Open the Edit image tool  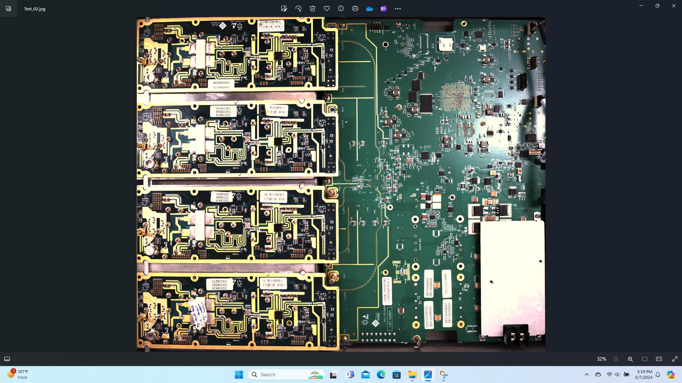coord(284,9)
